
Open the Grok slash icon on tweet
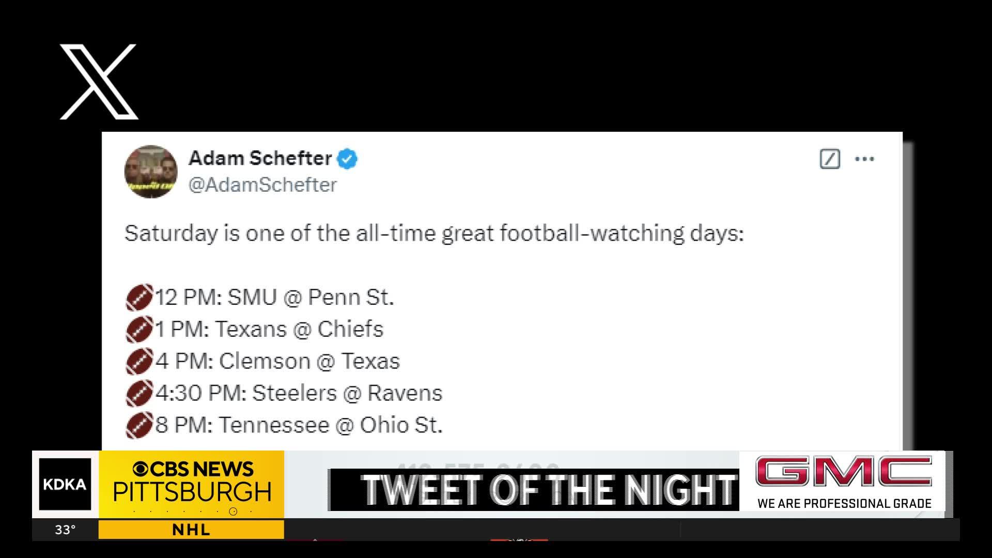[830, 159]
